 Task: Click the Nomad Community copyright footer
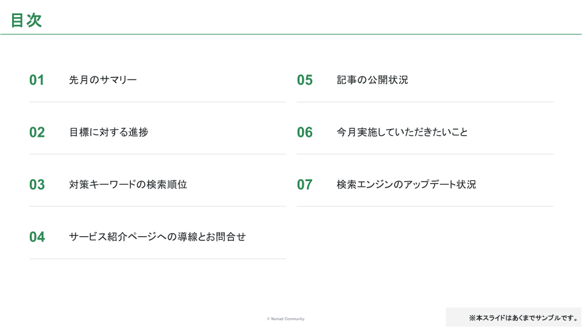point(286,319)
